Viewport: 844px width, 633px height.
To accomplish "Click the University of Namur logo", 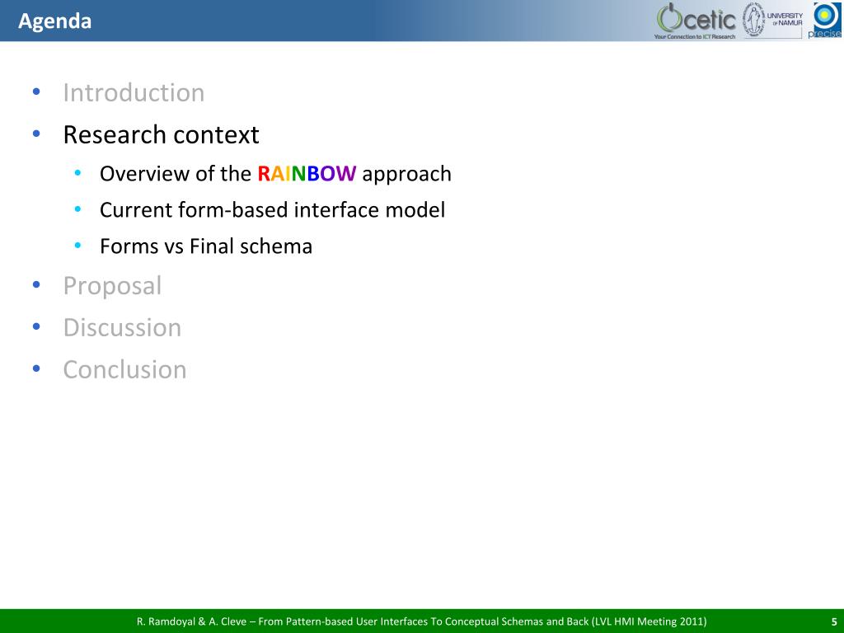I will tap(773, 20).
